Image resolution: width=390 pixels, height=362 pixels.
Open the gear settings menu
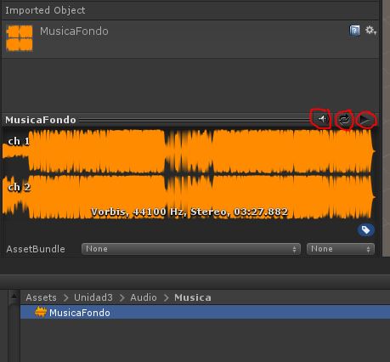pos(370,31)
